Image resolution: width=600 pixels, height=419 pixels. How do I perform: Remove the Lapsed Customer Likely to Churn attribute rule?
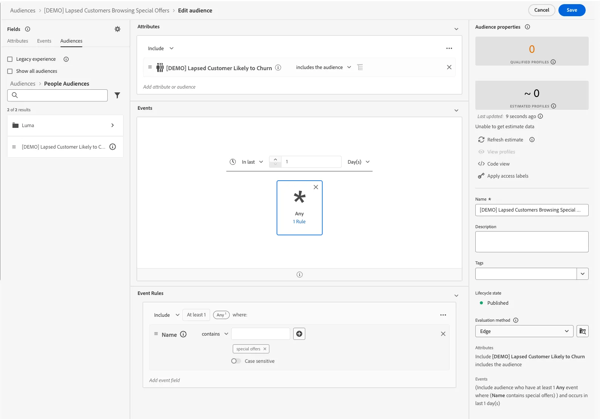449,67
